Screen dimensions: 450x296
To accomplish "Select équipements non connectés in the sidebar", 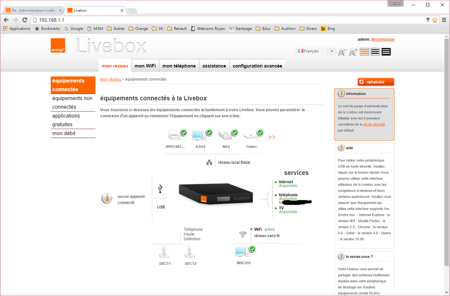I will point(73,103).
